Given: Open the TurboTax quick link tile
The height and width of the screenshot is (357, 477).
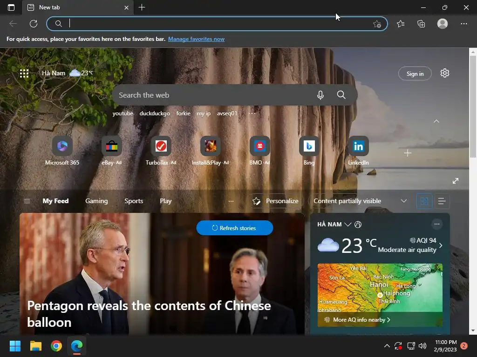Looking at the screenshot, I should [161, 151].
